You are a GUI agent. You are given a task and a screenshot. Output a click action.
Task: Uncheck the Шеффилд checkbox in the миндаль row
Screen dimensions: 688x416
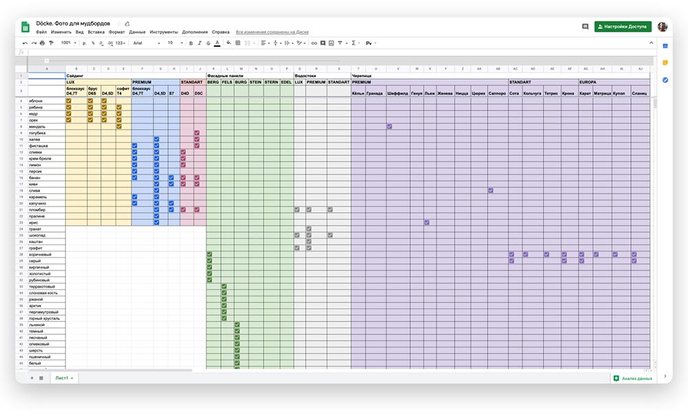[389, 126]
